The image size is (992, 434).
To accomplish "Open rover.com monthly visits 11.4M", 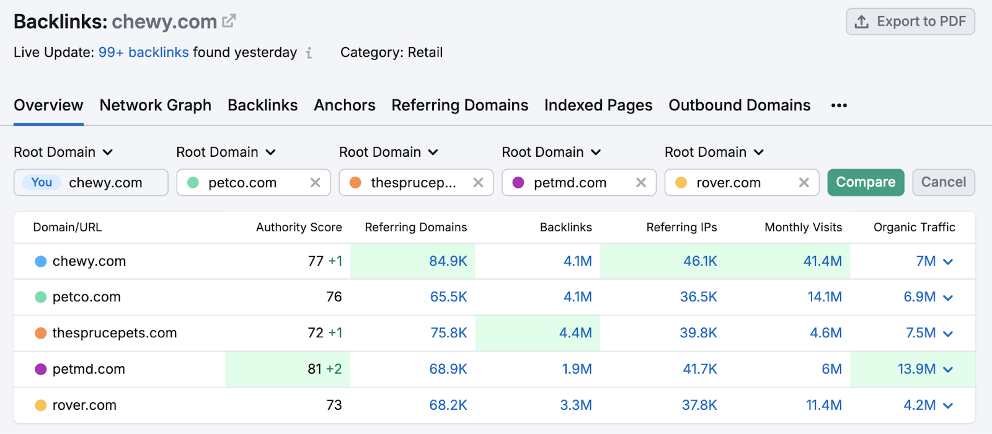I will click(824, 405).
